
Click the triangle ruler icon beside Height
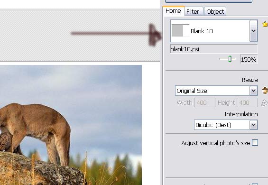pos(265,103)
